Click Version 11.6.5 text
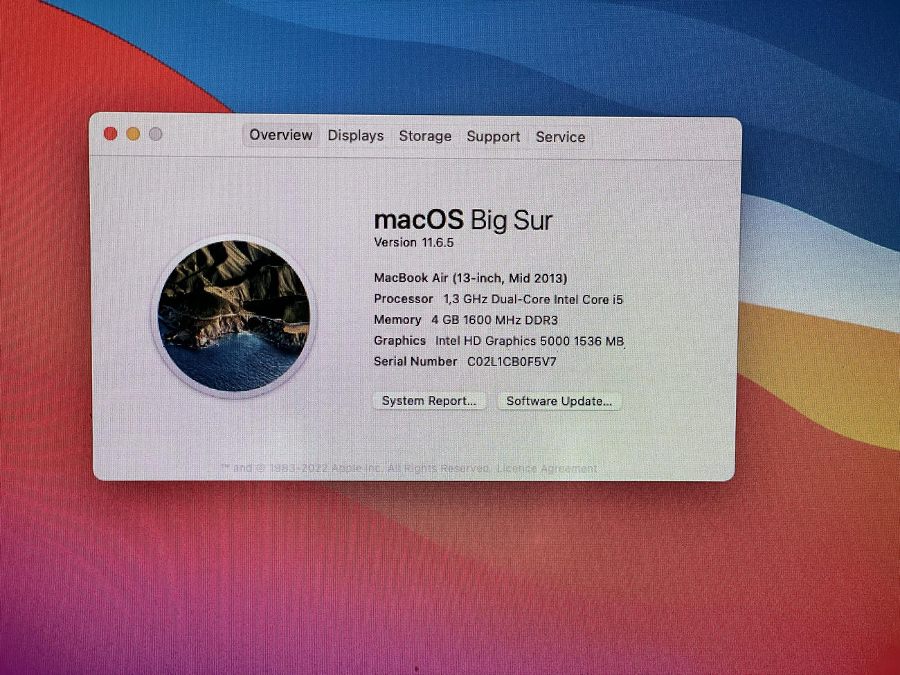This screenshot has width=900, height=675. click(413, 242)
